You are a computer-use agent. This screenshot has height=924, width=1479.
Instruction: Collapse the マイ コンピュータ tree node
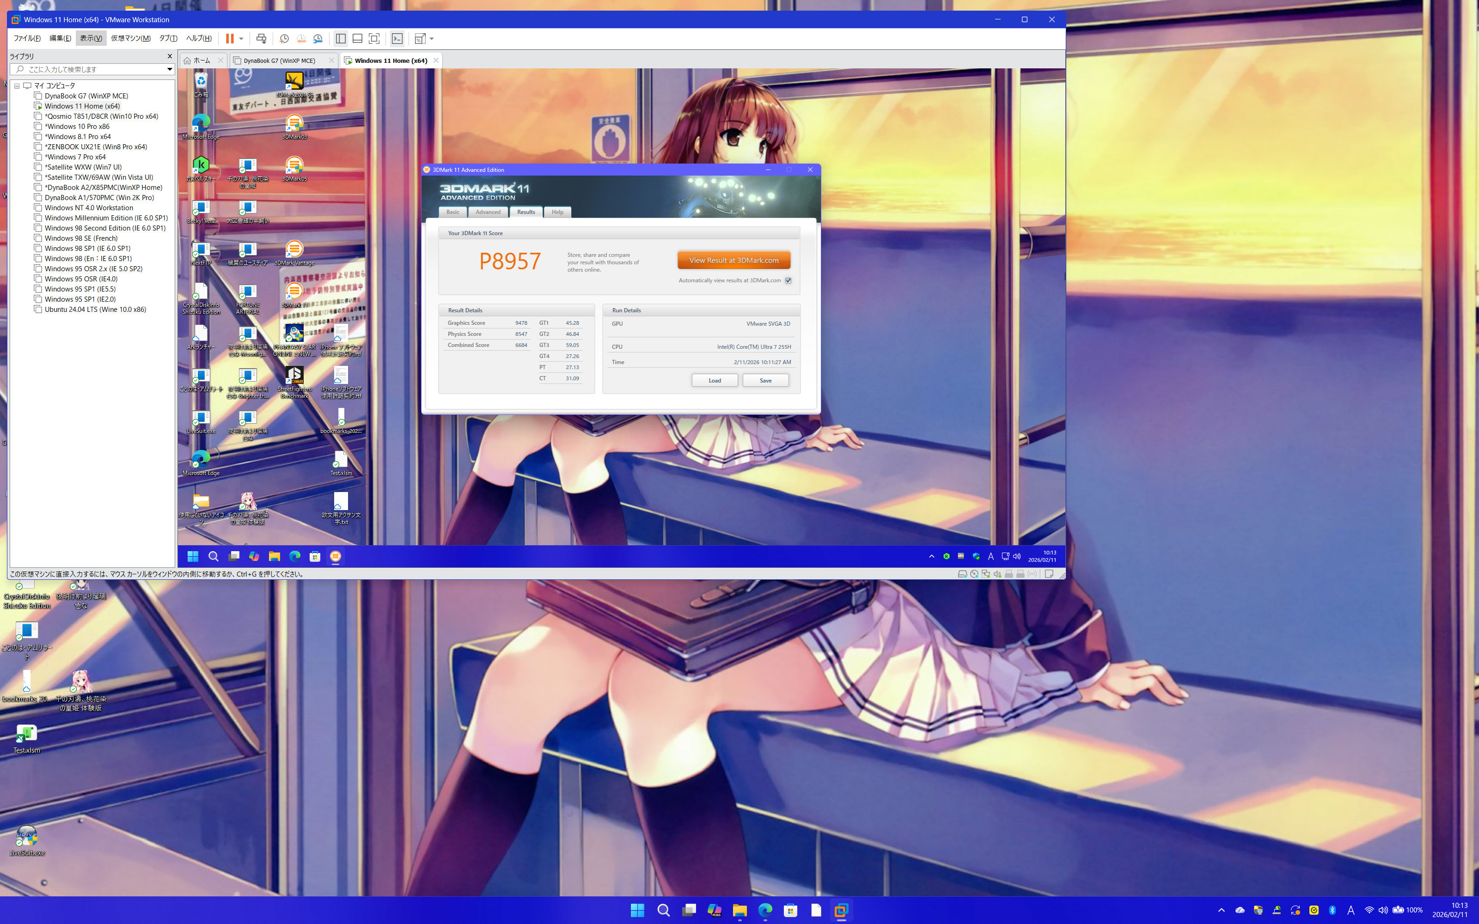pos(17,85)
